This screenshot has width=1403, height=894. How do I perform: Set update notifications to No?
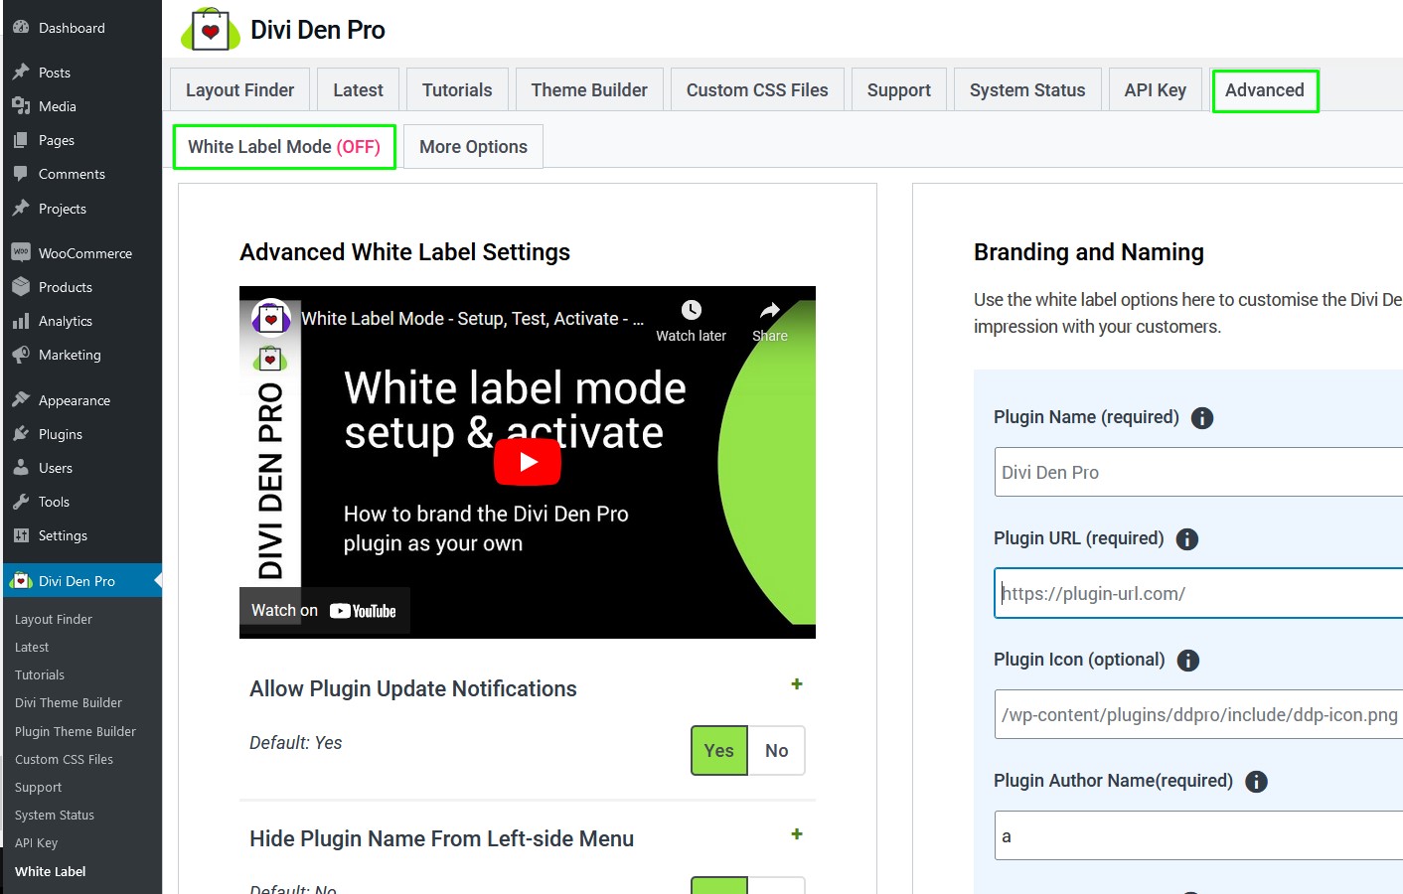click(776, 751)
